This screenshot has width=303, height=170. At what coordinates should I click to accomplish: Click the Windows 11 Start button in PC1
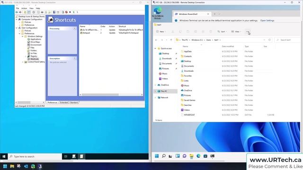pyautogui.click(x=157, y=156)
